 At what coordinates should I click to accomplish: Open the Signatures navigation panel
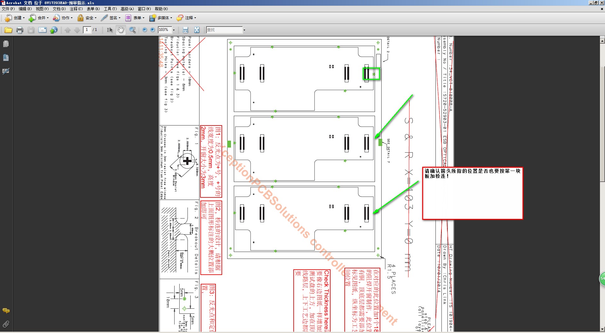(x=6, y=71)
